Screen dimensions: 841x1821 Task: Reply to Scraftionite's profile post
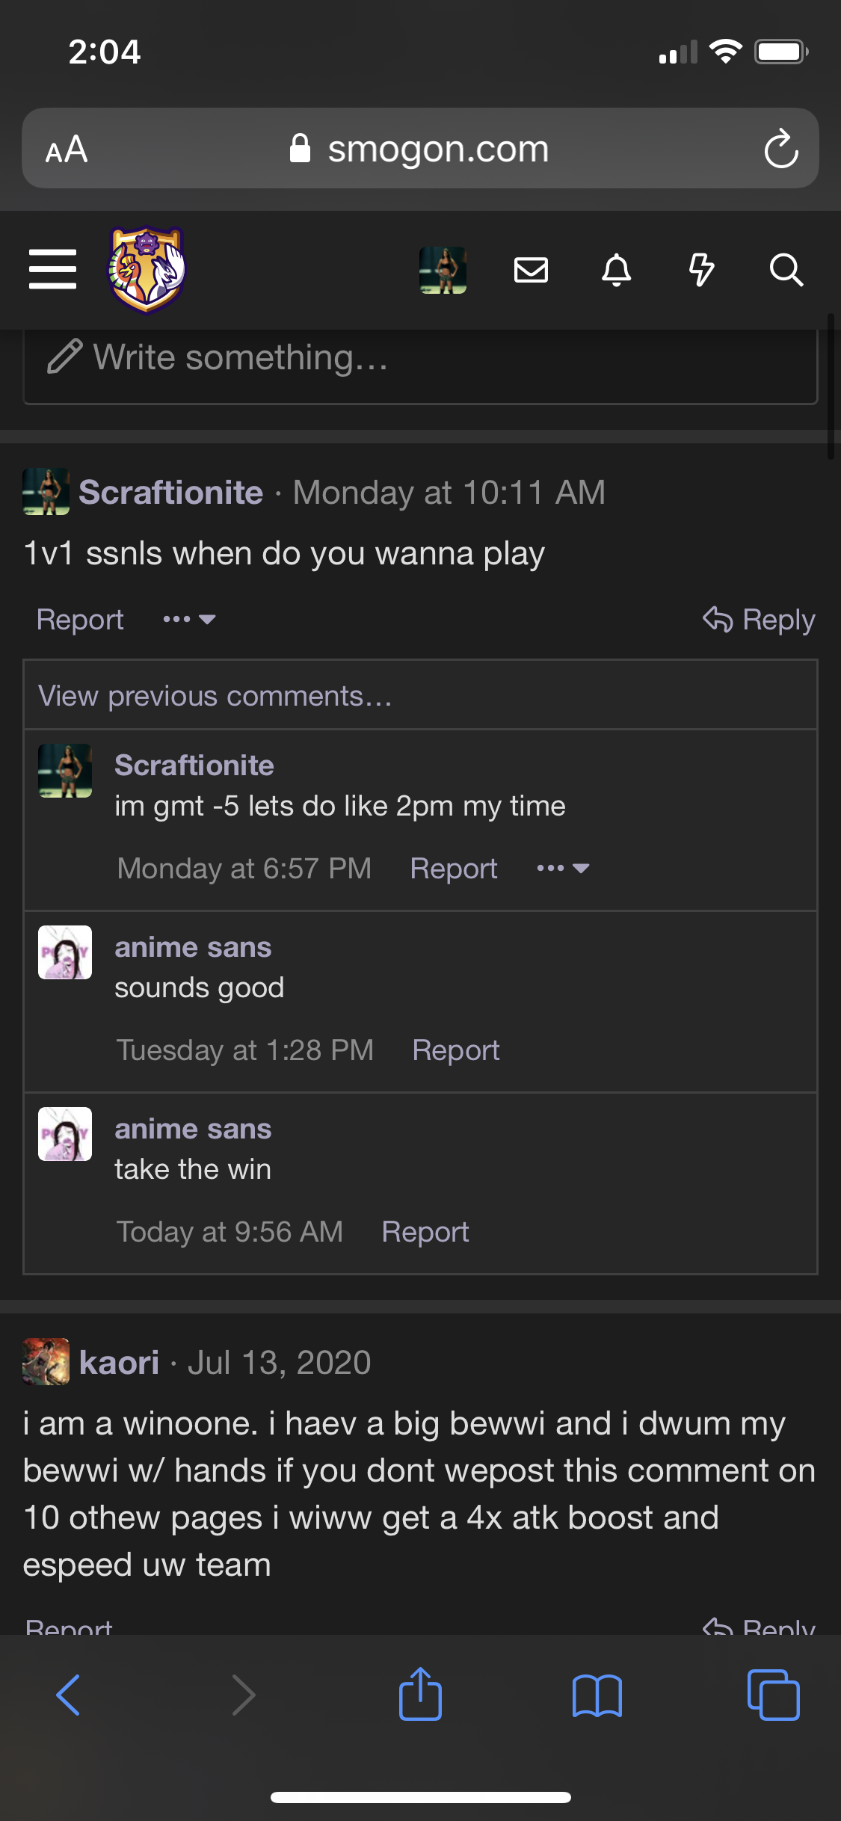(x=759, y=619)
